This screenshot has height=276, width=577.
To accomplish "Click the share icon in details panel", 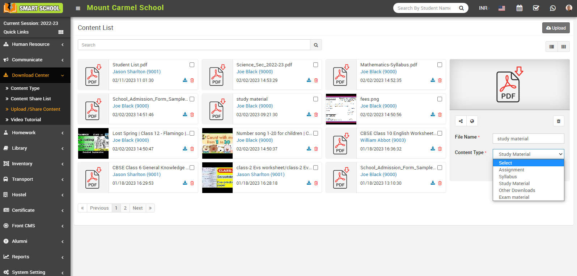I will (x=461, y=121).
